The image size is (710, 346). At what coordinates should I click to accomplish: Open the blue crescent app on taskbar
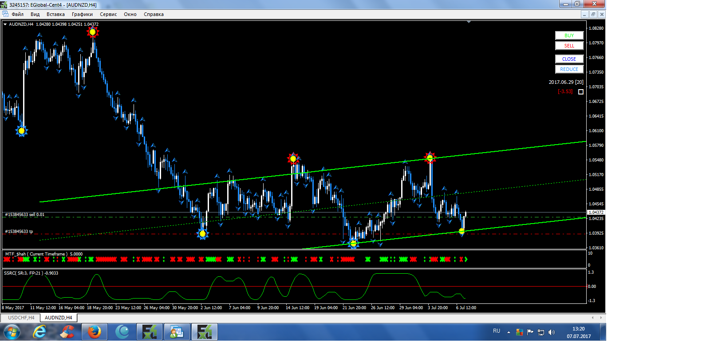tap(122, 332)
